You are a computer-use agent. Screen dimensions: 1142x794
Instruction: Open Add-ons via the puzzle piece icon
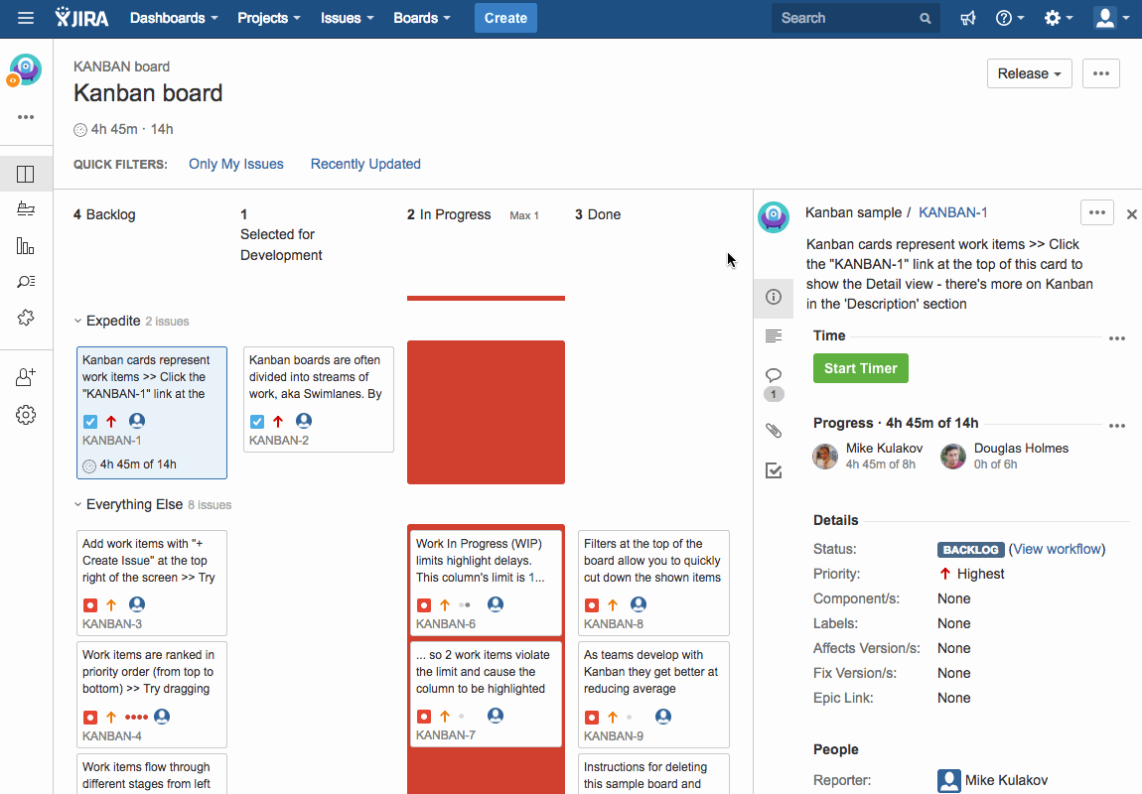[x=26, y=318]
